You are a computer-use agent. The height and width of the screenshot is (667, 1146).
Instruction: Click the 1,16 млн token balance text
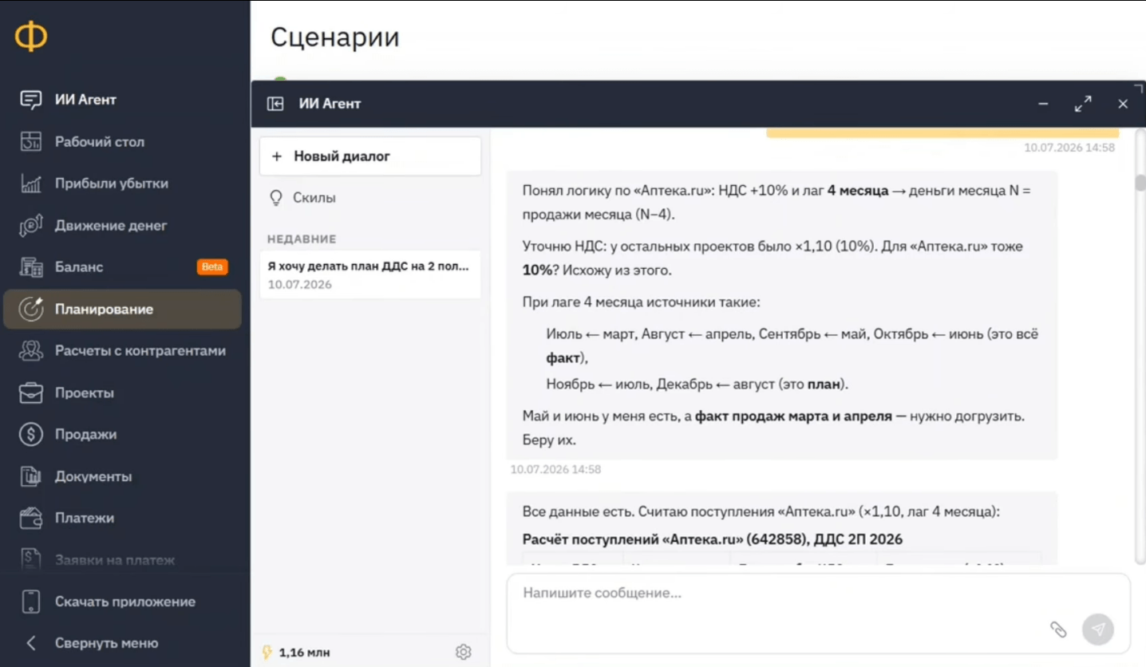pos(304,653)
